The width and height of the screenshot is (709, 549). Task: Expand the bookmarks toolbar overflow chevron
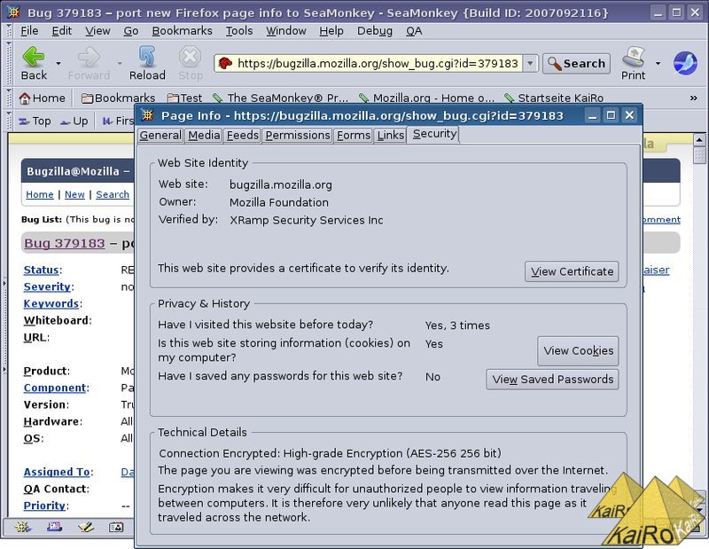coord(694,98)
